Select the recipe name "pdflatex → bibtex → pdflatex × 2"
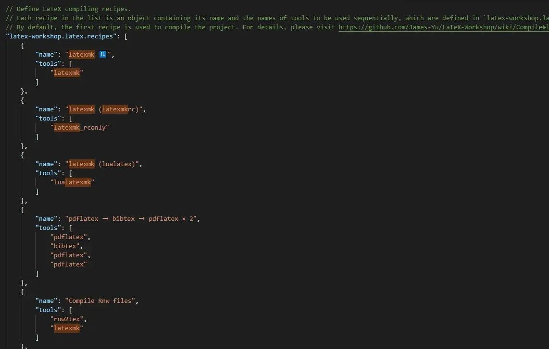Viewport: 549px width, 349px height. [x=130, y=218]
